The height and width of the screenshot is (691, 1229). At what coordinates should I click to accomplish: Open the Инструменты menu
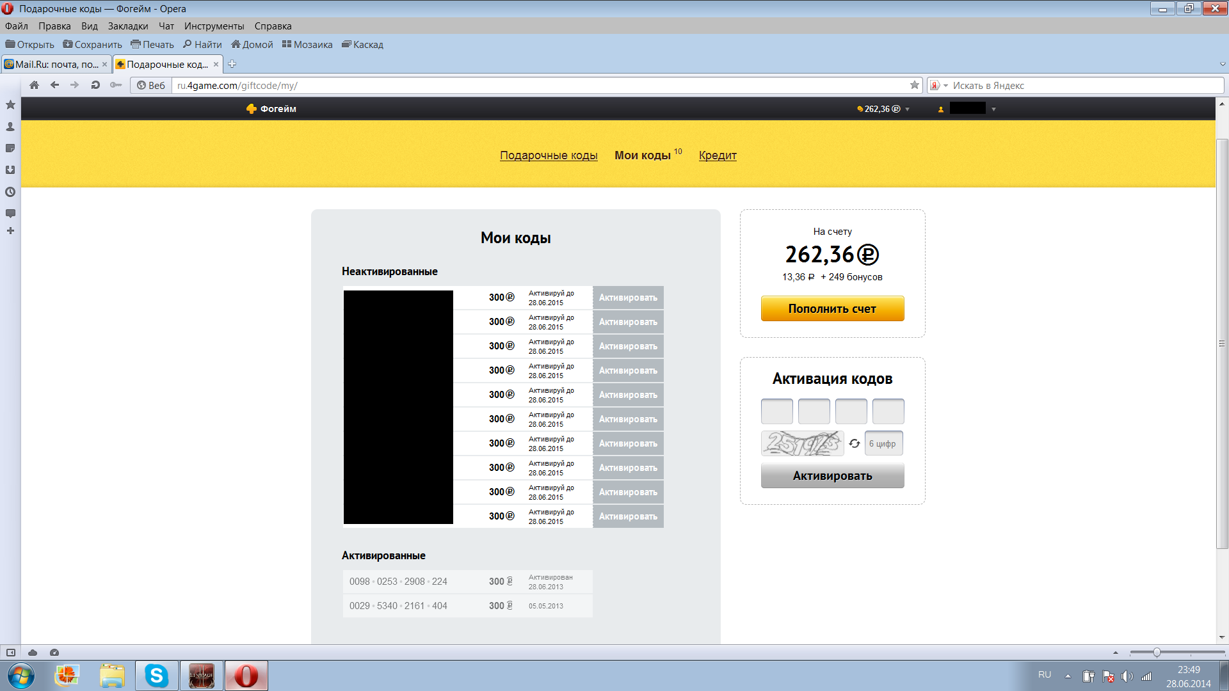click(x=214, y=26)
